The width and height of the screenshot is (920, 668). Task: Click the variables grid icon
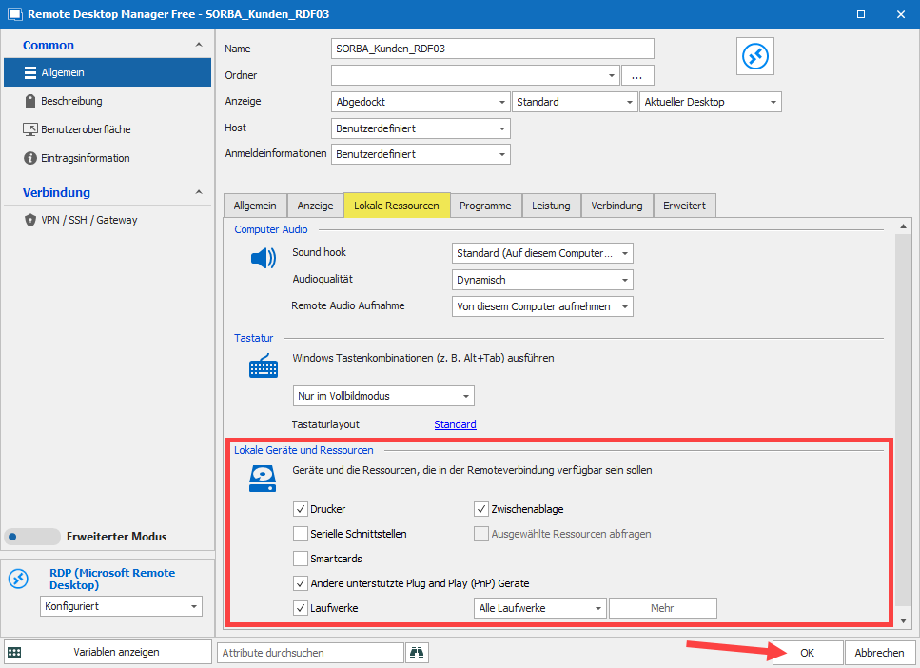pyautogui.click(x=14, y=653)
